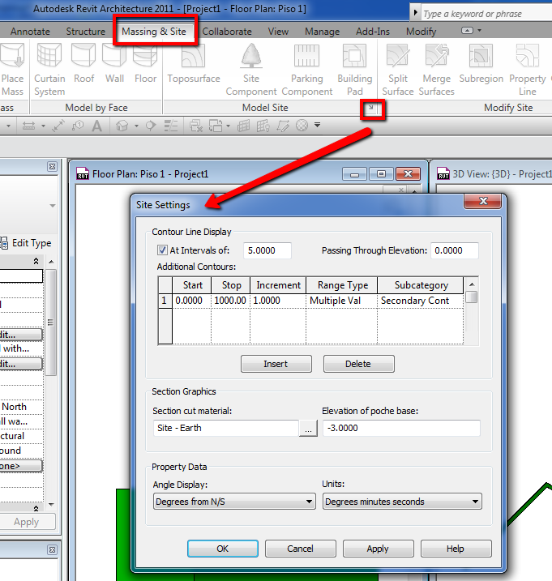Pick the Floor by face tool
This screenshot has width=552, height=581.
point(145,63)
